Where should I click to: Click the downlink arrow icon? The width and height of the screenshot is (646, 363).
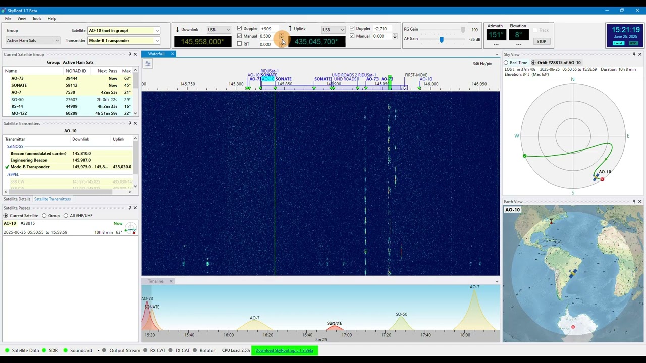tap(177, 30)
